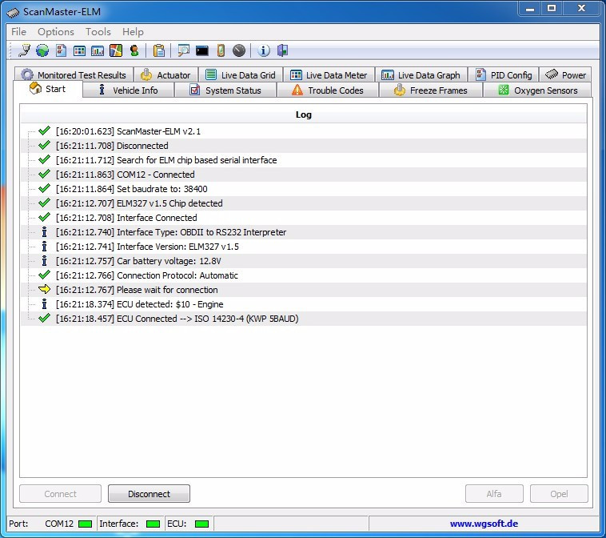The width and height of the screenshot is (606, 538).
Task: Open the File menu
Action: coord(18,32)
